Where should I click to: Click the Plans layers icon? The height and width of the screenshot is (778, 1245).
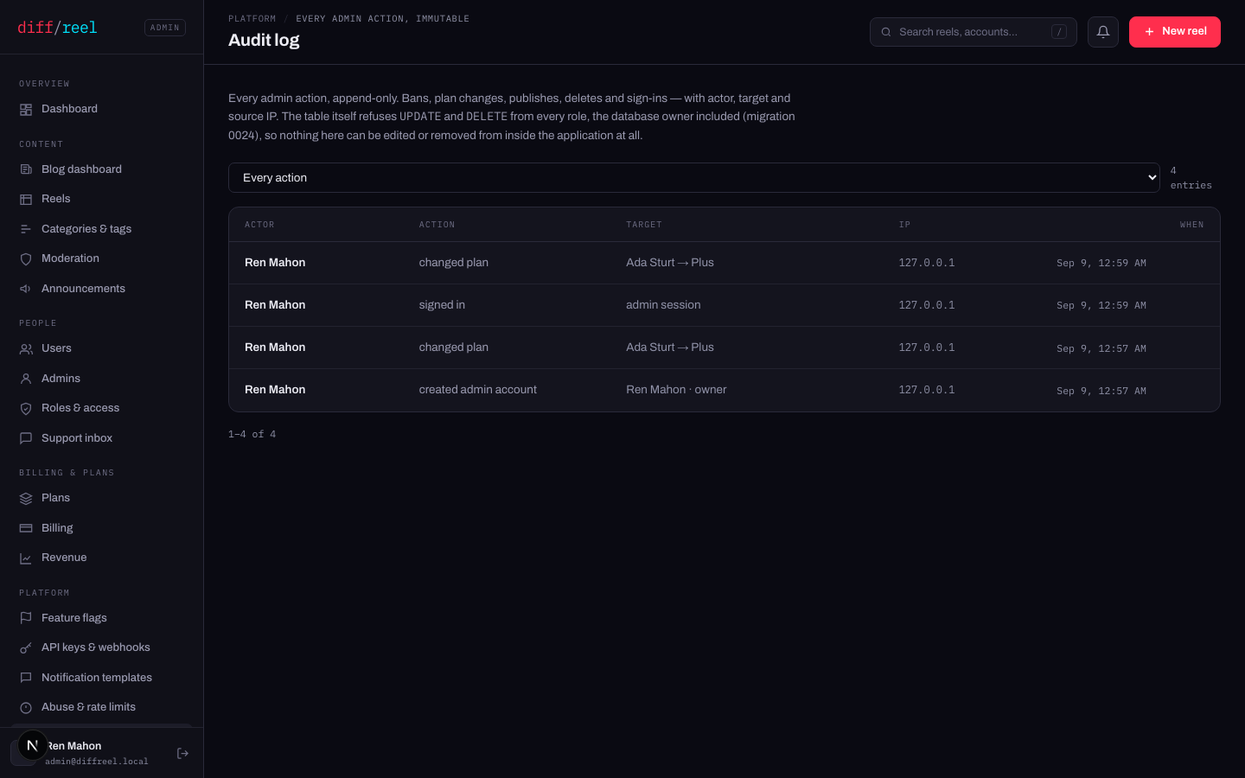pos(26,498)
